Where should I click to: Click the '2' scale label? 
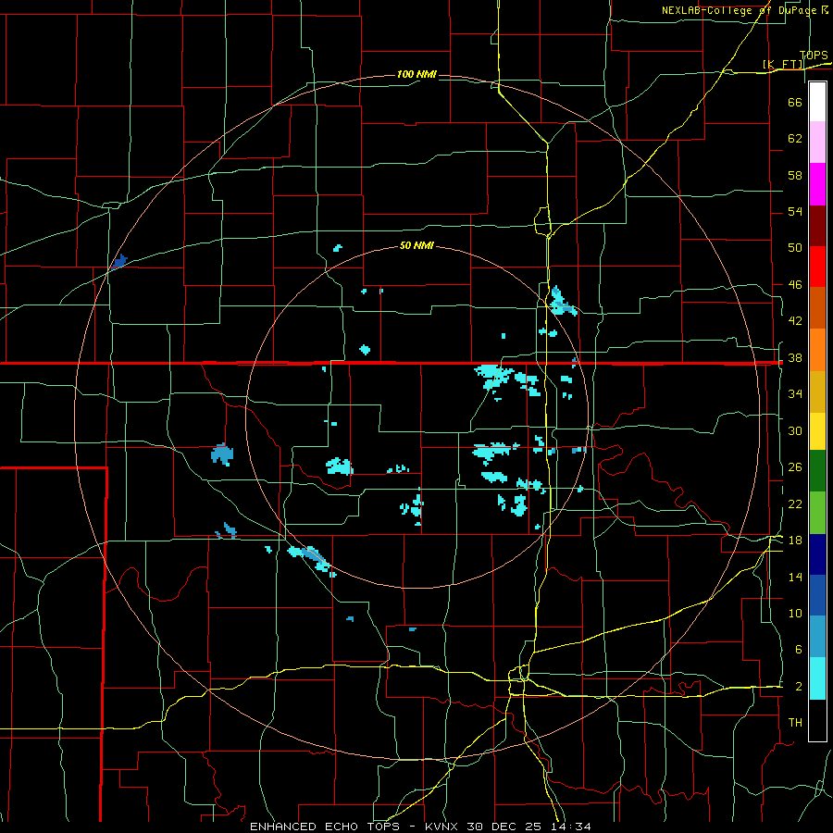coord(798,687)
